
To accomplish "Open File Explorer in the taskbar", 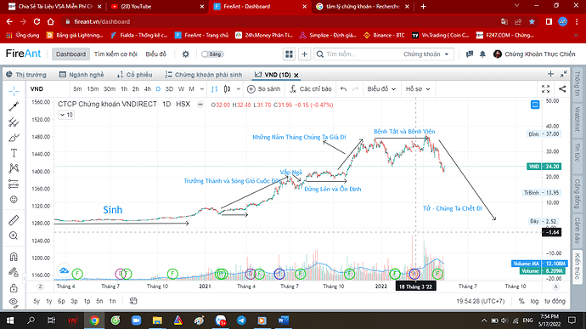I will 157,320.
